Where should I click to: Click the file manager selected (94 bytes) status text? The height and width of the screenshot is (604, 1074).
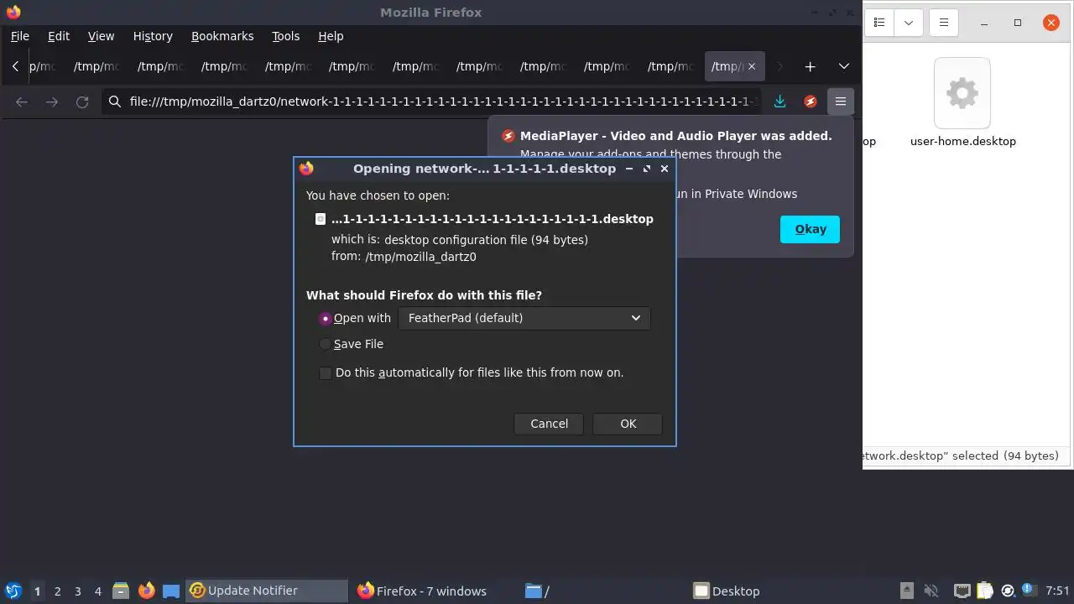tap(961, 456)
